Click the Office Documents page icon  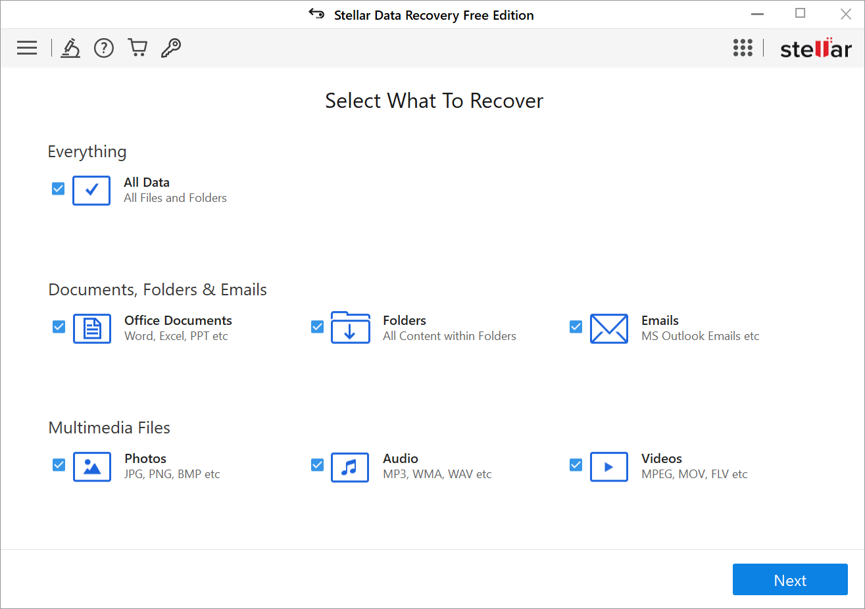pyautogui.click(x=92, y=329)
